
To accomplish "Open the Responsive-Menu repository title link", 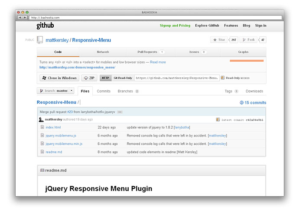I will (91, 40).
